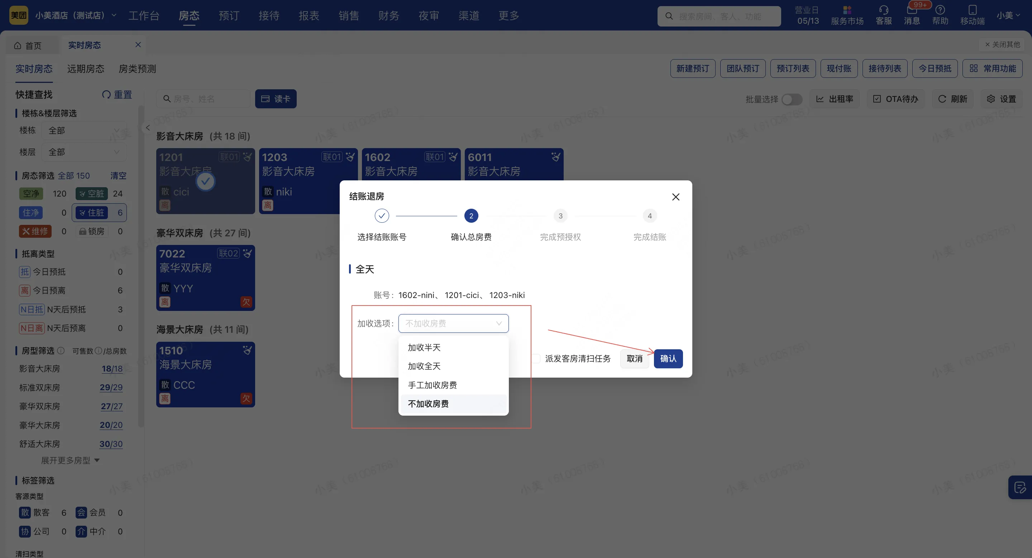
Task: Toggle the 锁房 room status filter
Action: click(92, 231)
